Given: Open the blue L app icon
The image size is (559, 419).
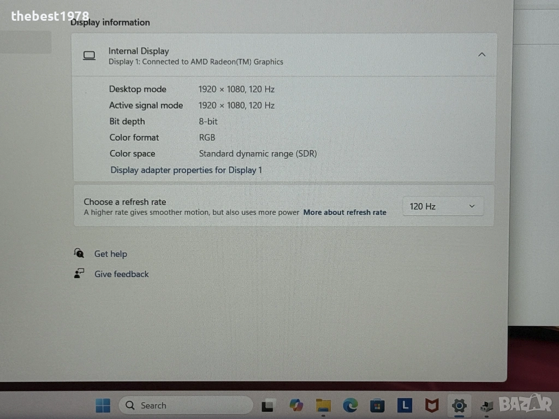Looking at the screenshot, I should [404, 405].
